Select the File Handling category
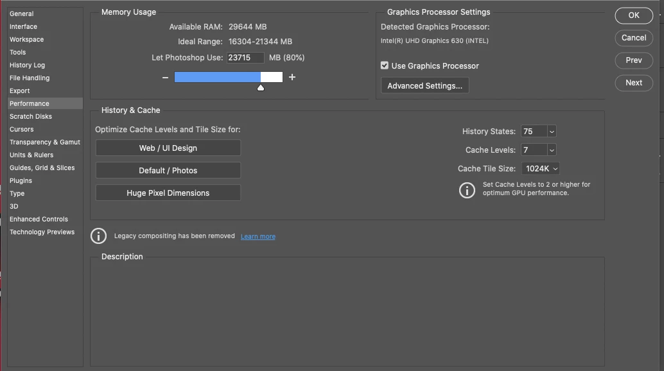 pyautogui.click(x=30, y=78)
